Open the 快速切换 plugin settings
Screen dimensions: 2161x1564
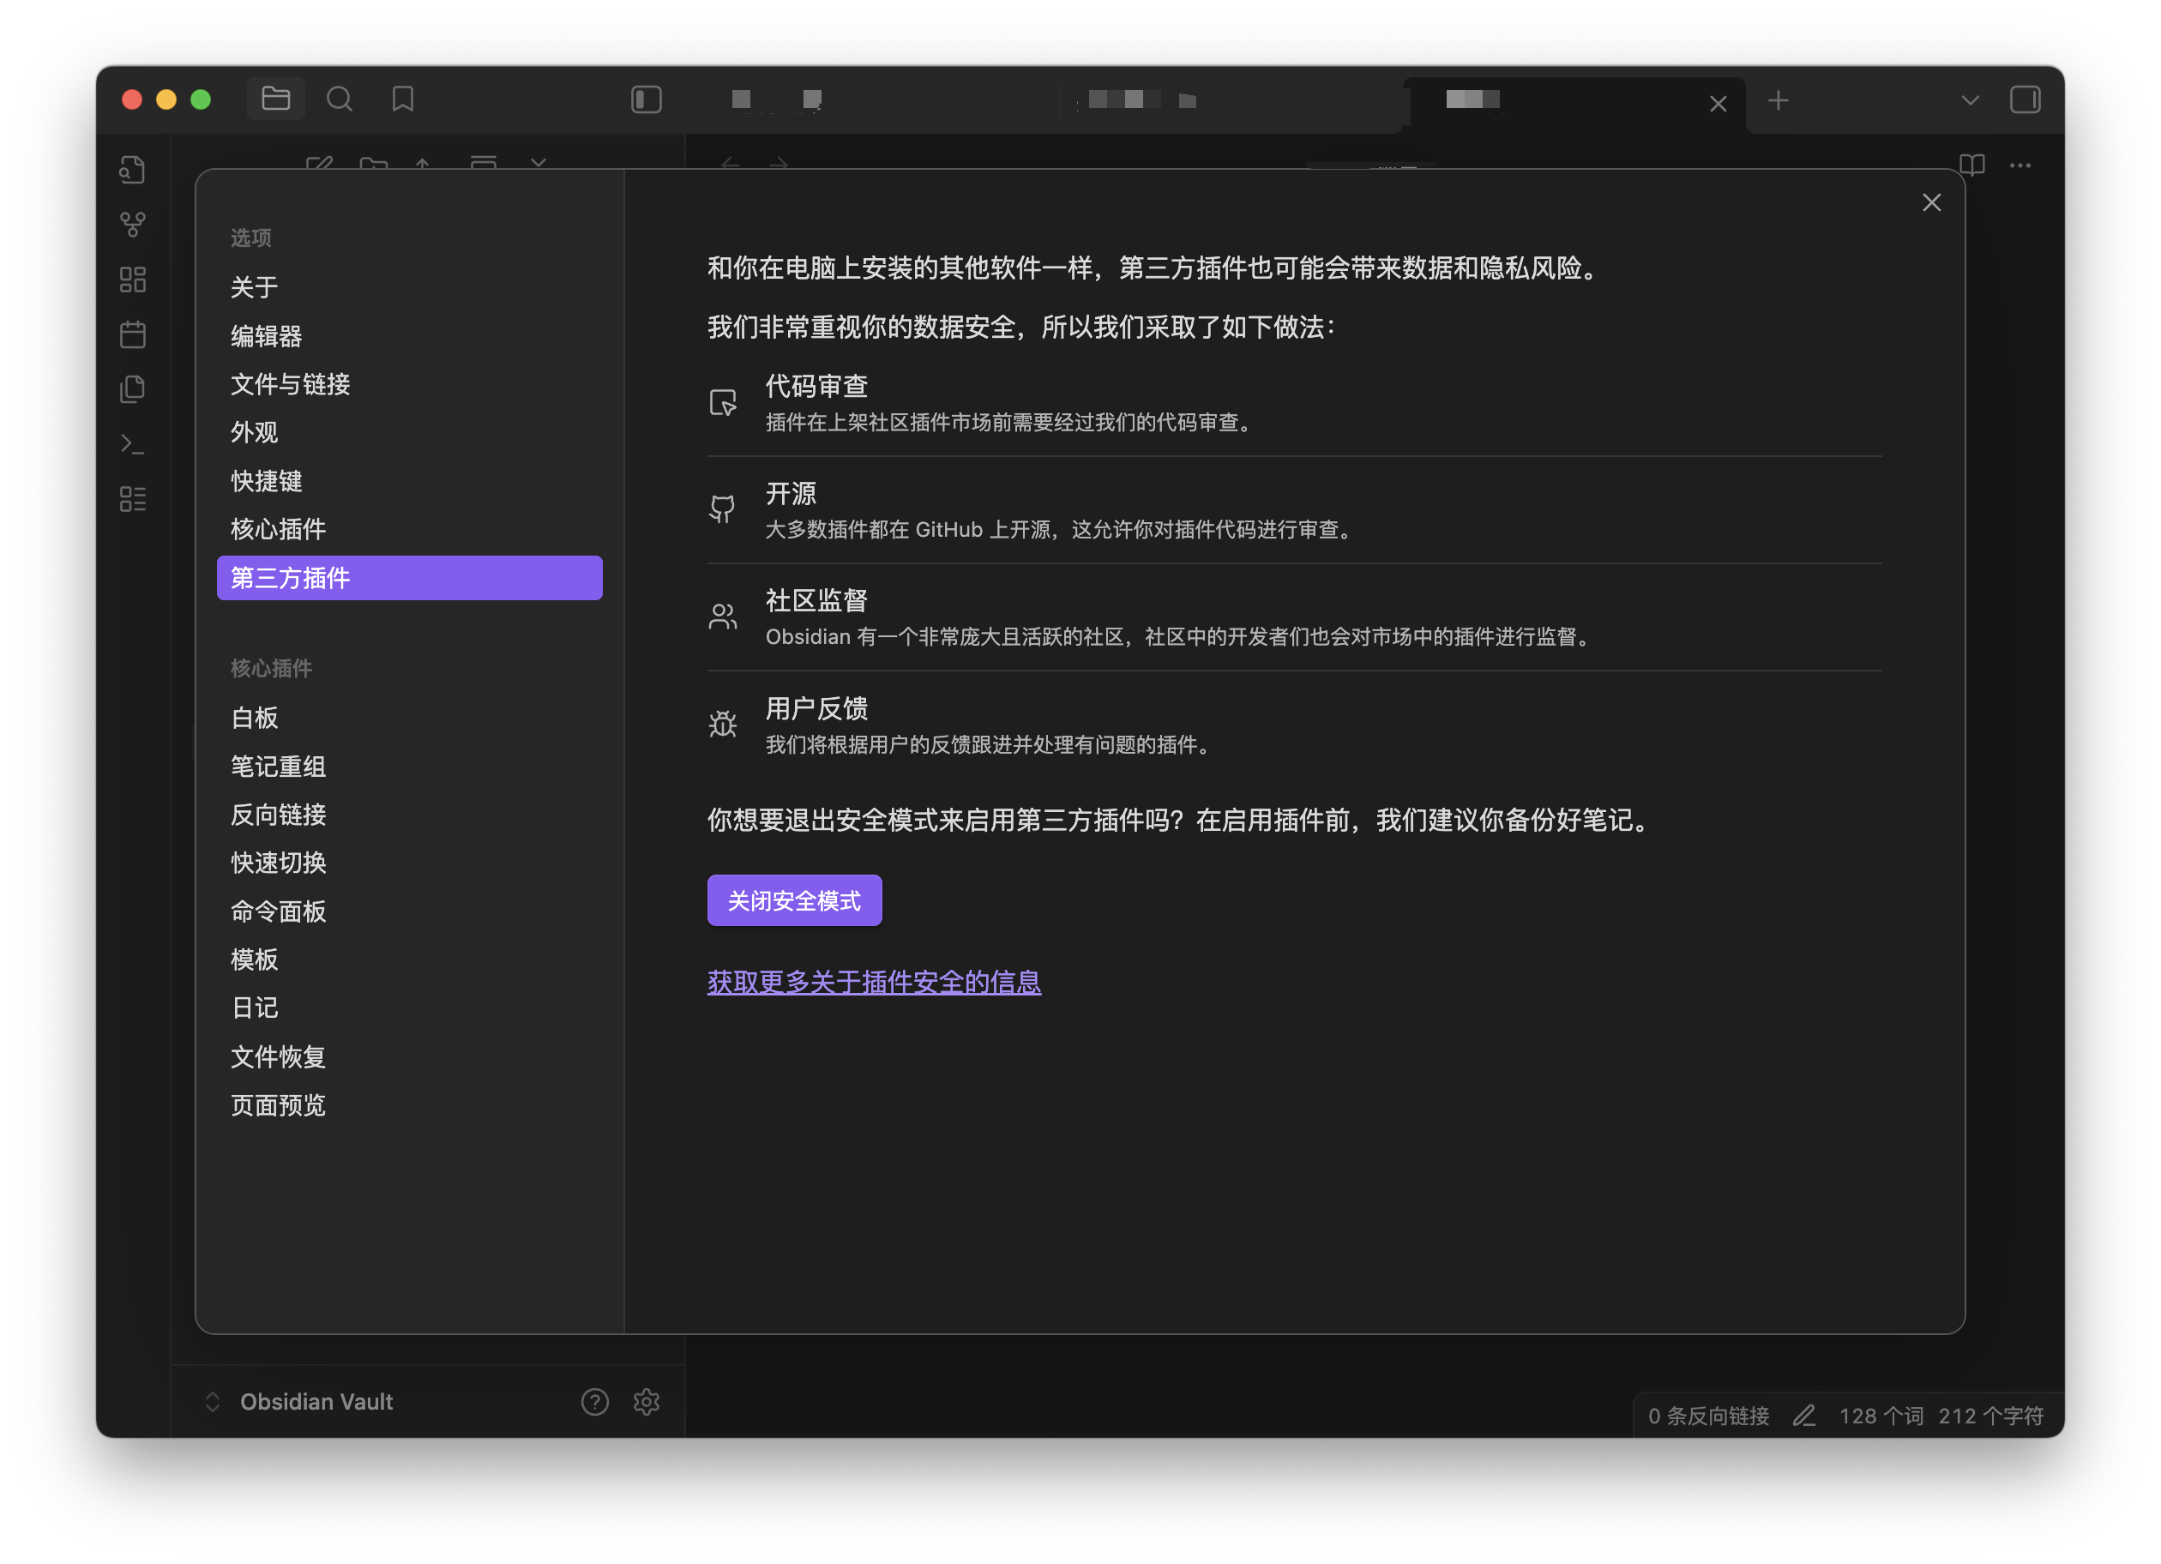(x=410, y=863)
